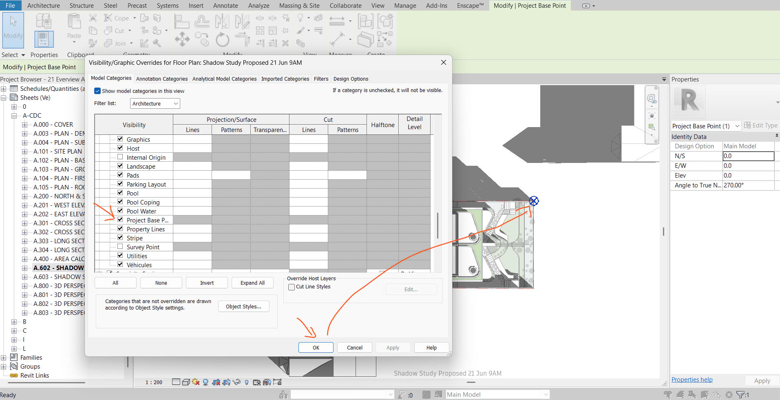
Task: Open the Annotate ribbon tab
Action: [x=225, y=5]
